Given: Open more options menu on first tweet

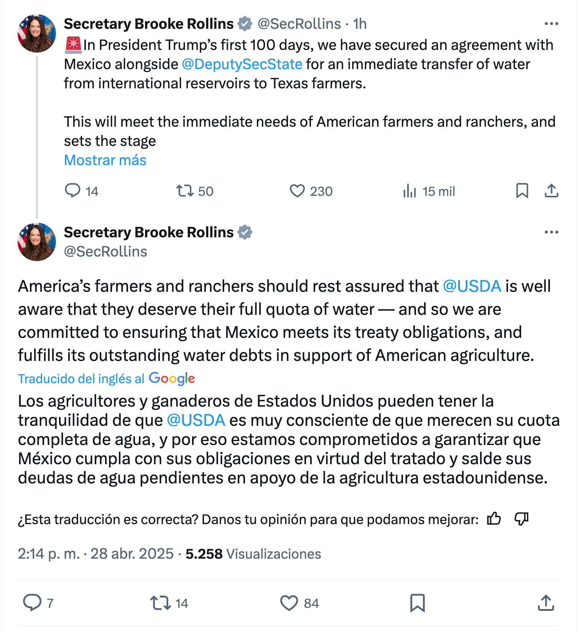Looking at the screenshot, I should [551, 24].
